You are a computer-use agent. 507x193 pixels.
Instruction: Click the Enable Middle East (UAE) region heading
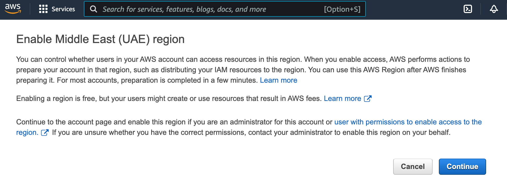click(x=100, y=39)
